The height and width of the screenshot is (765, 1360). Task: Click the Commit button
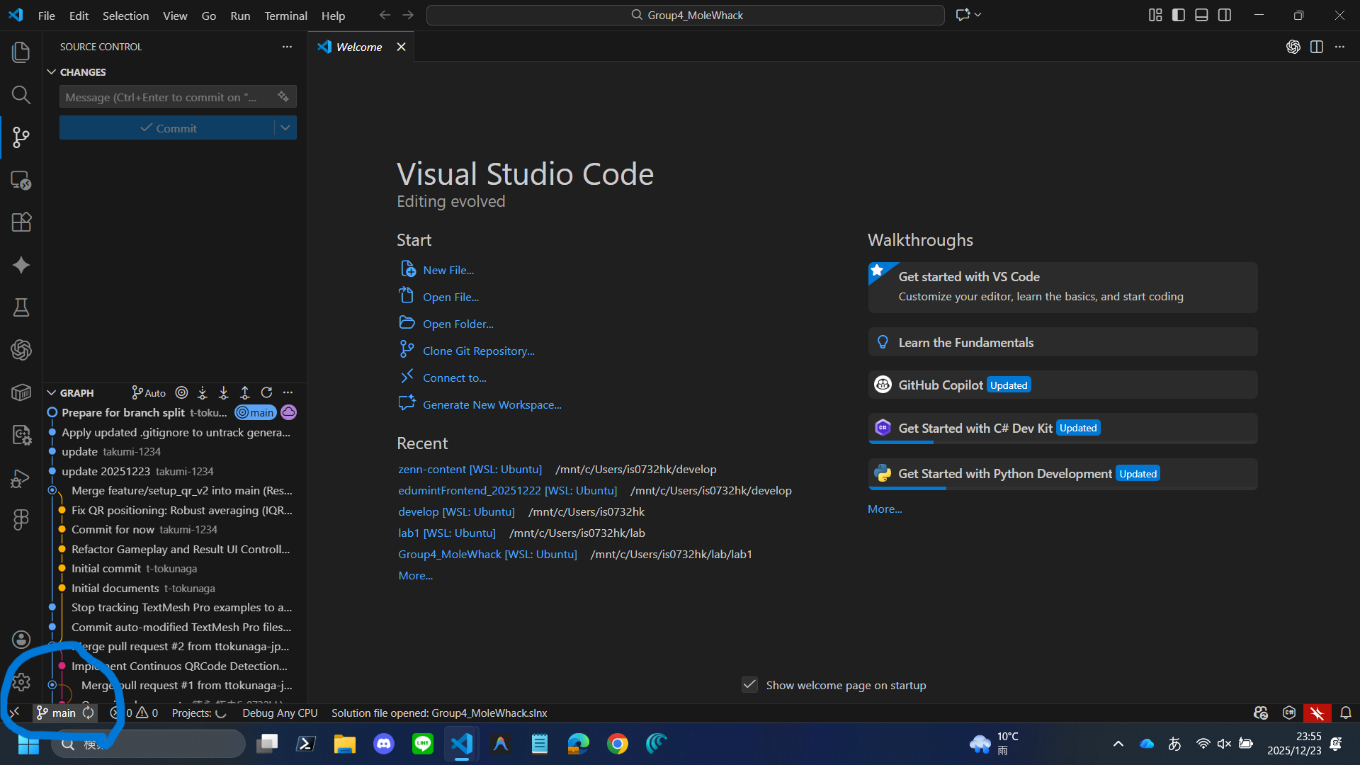click(x=167, y=128)
